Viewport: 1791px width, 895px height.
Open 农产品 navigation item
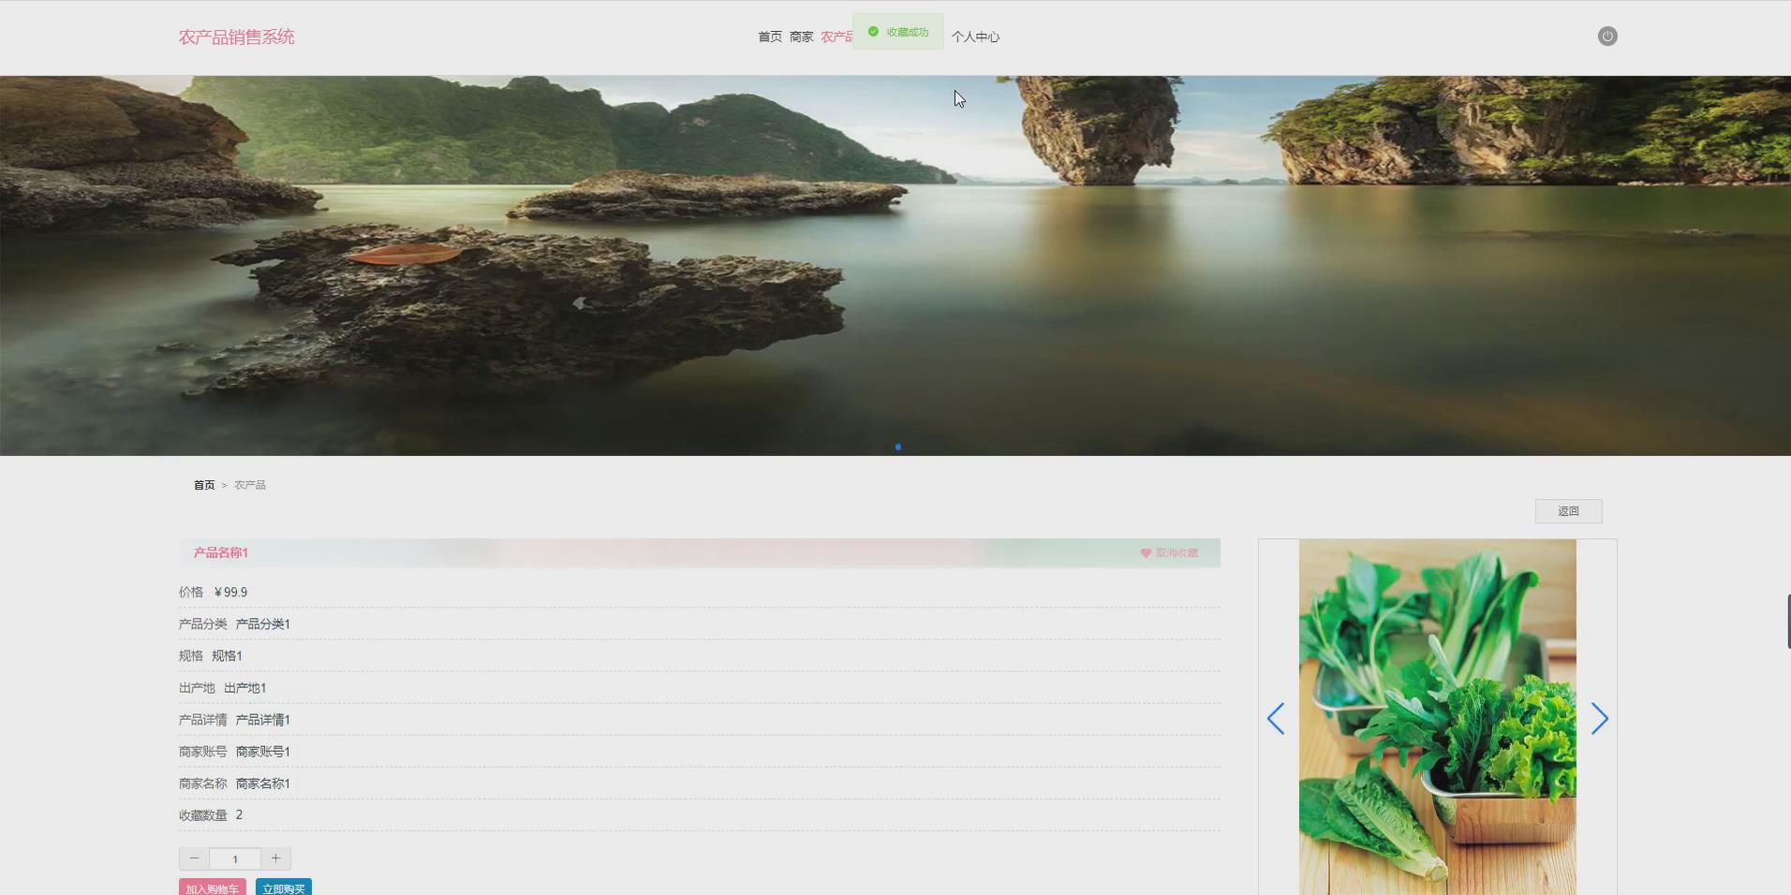(x=836, y=37)
